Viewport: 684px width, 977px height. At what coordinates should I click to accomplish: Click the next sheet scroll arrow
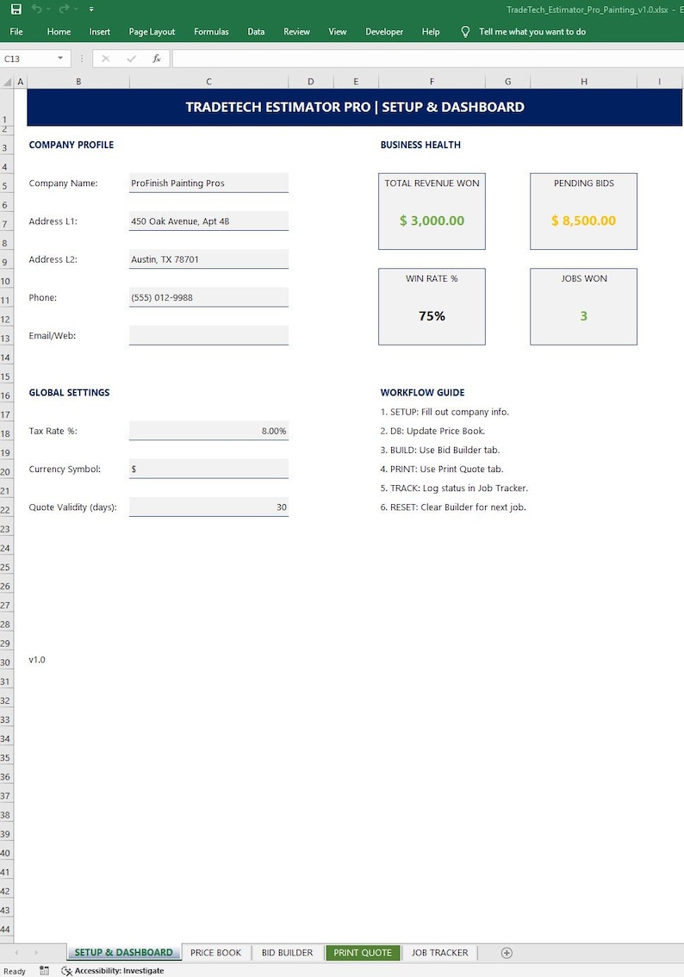[36, 953]
